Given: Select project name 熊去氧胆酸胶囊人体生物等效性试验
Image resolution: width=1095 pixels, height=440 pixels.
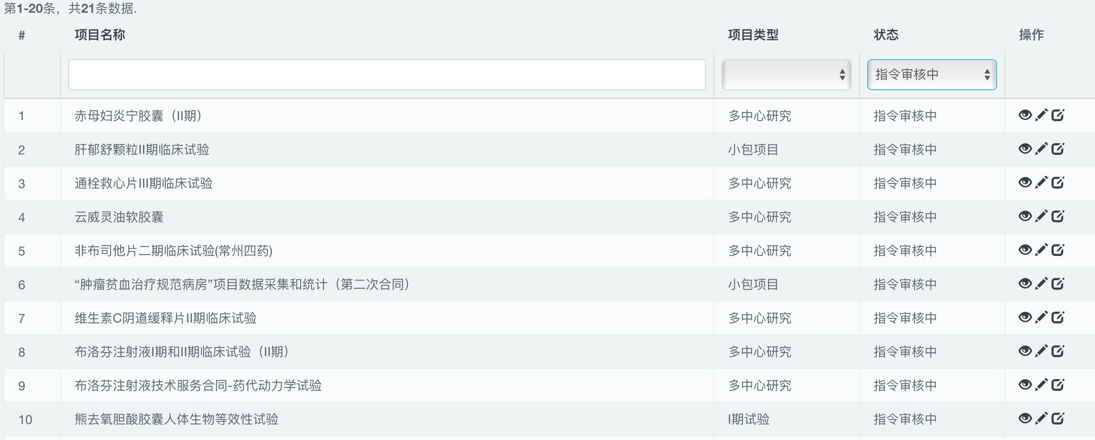Looking at the screenshot, I should (x=176, y=419).
